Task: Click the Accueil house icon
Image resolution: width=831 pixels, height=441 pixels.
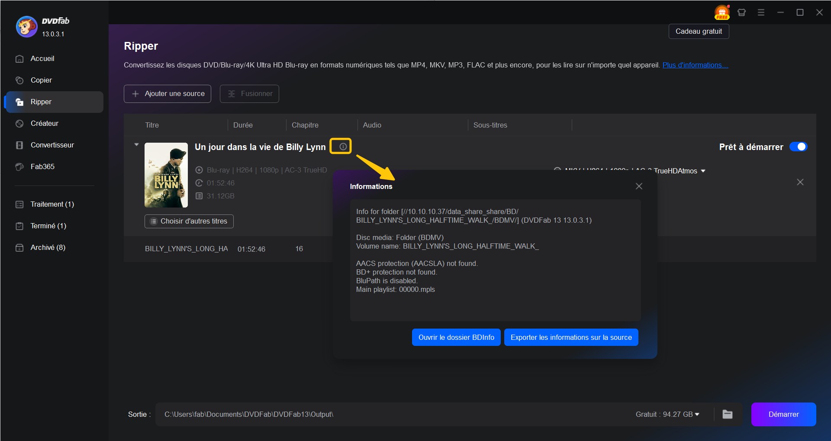Action: point(19,59)
